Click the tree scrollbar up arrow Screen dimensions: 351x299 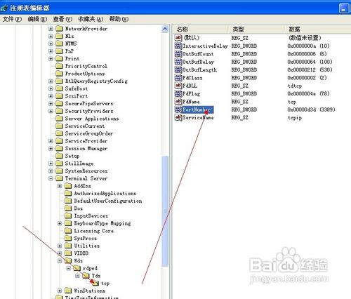point(165,29)
